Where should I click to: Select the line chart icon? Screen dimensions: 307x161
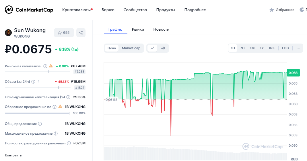[x=152, y=48]
